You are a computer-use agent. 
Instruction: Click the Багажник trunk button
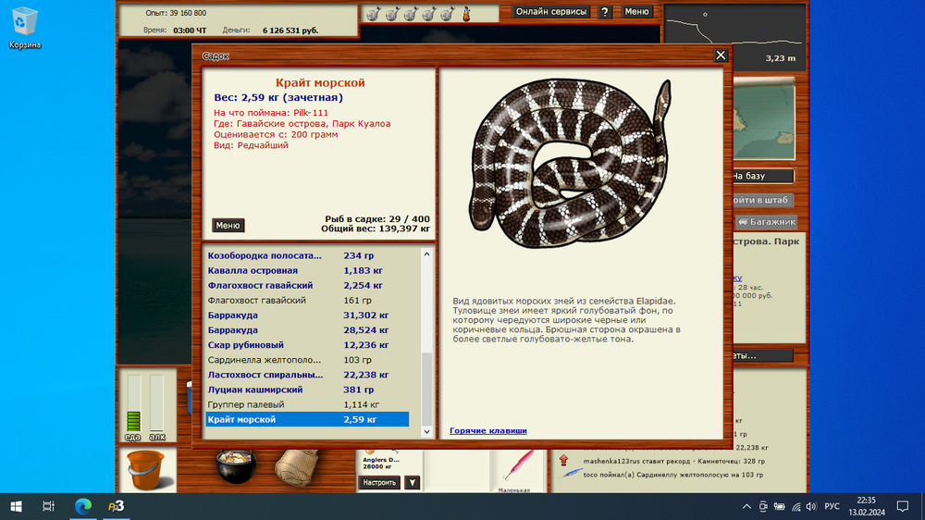(766, 222)
